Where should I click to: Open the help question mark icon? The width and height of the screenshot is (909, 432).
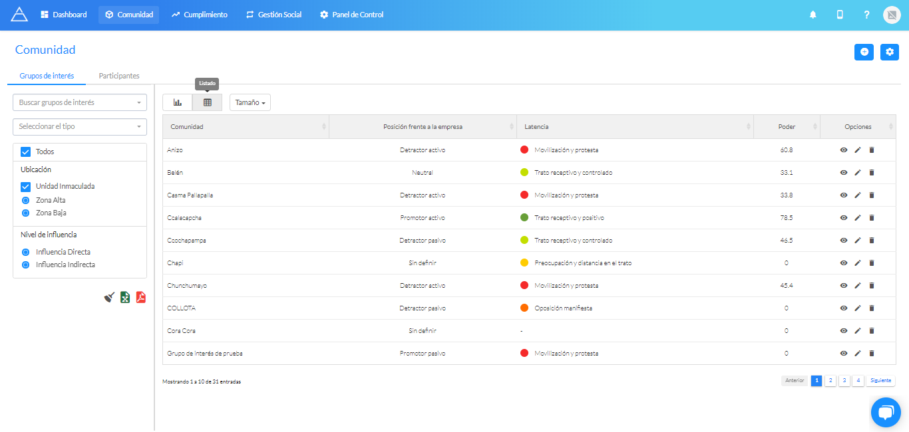(866, 15)
